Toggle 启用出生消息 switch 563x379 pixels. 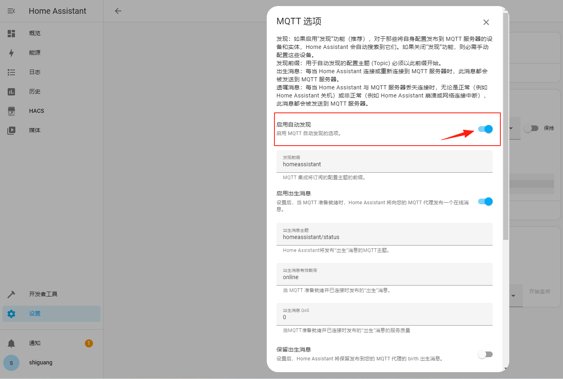485,201
